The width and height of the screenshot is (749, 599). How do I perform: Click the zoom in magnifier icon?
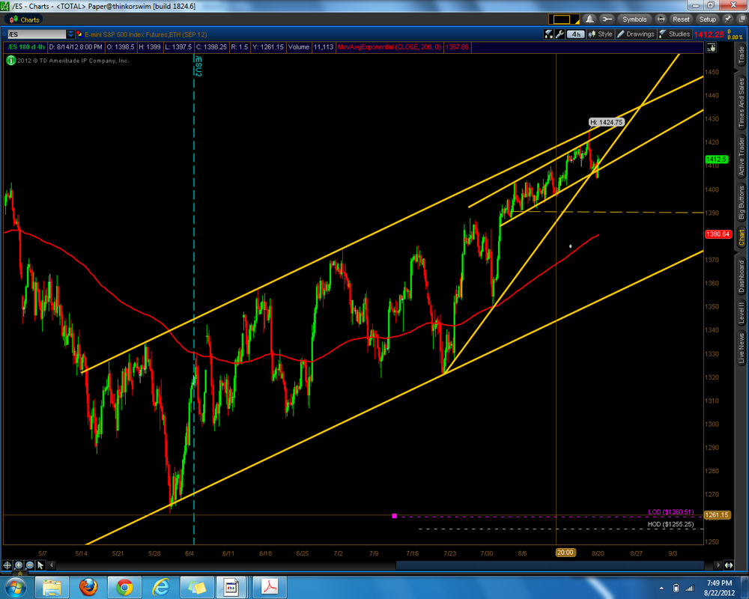click(19, 565)
